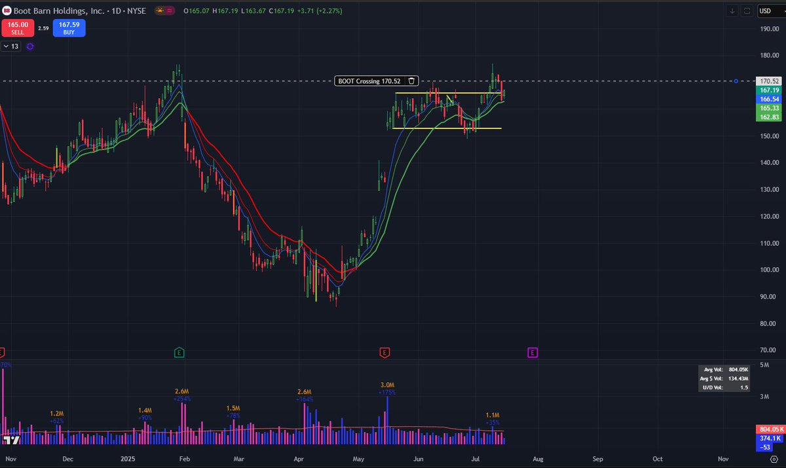The width and height of the screenshot is (786, 468).
Task: Click the blue 166.54 price axis label
Action: (x=768, y=99)
